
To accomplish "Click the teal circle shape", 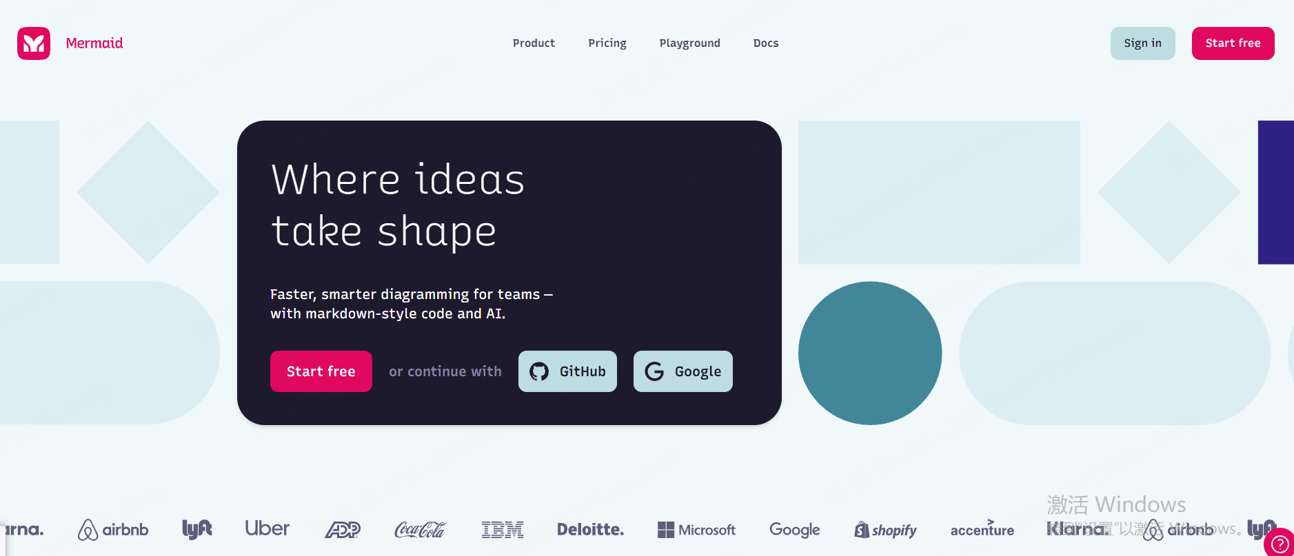I will (870, 353).
